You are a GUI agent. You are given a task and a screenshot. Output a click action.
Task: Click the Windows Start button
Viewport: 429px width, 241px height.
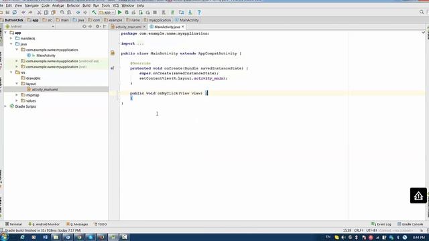click(4, 237)
